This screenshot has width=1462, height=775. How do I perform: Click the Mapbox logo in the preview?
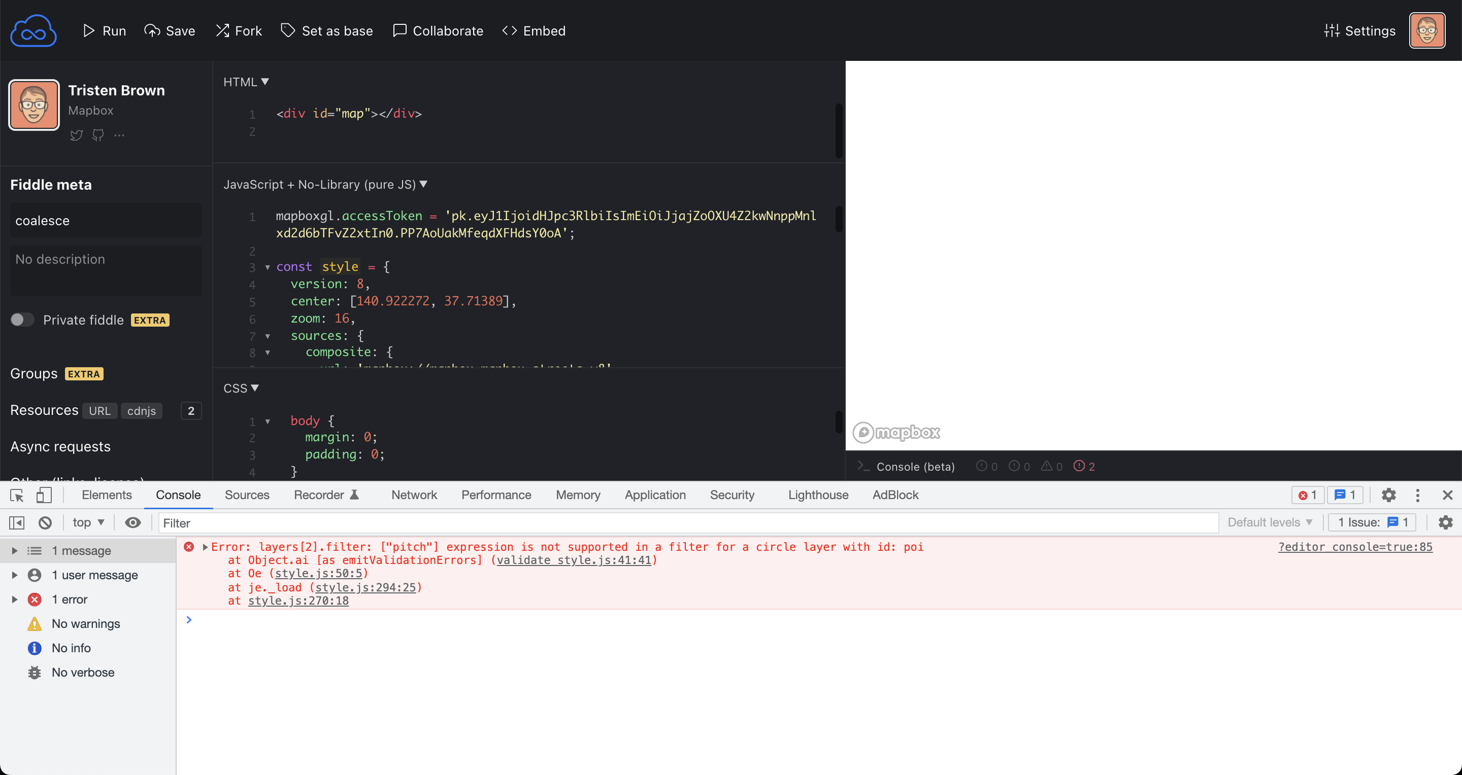point(896,433)
